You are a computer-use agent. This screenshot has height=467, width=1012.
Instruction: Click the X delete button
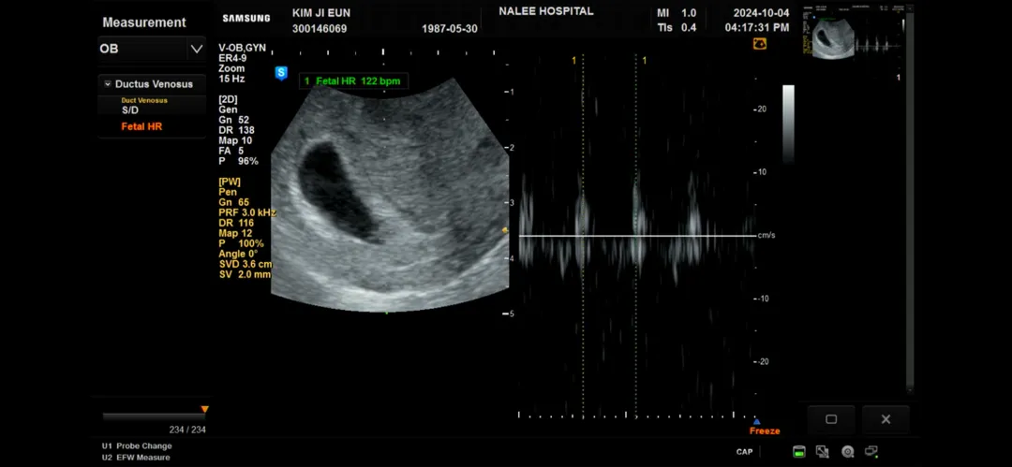tap(885, 419)
